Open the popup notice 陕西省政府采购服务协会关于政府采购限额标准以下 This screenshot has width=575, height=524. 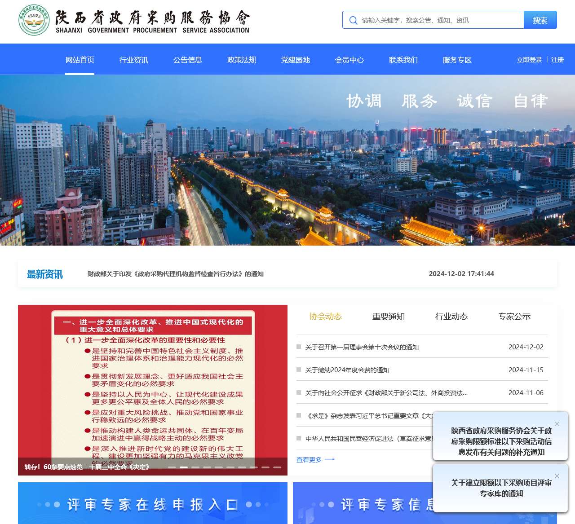coord(501,441)
